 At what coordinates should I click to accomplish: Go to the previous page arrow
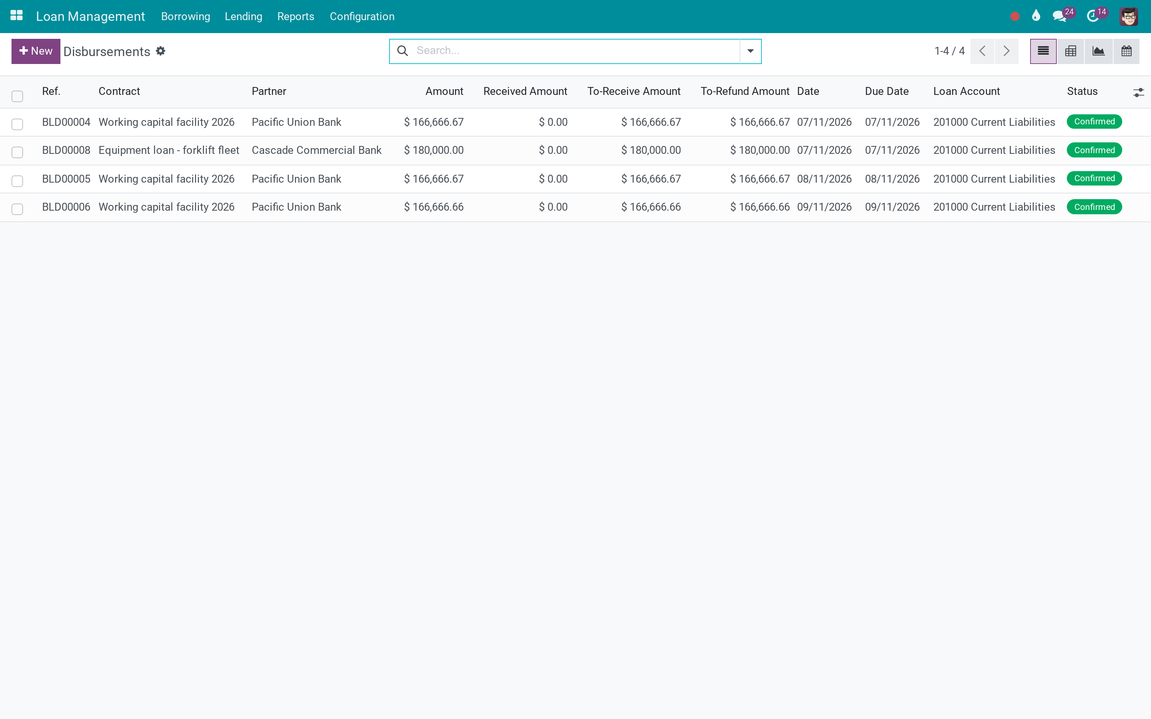982,51
